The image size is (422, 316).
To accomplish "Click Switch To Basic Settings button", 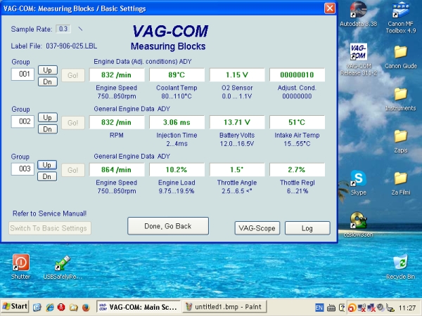I will [50, 228].
